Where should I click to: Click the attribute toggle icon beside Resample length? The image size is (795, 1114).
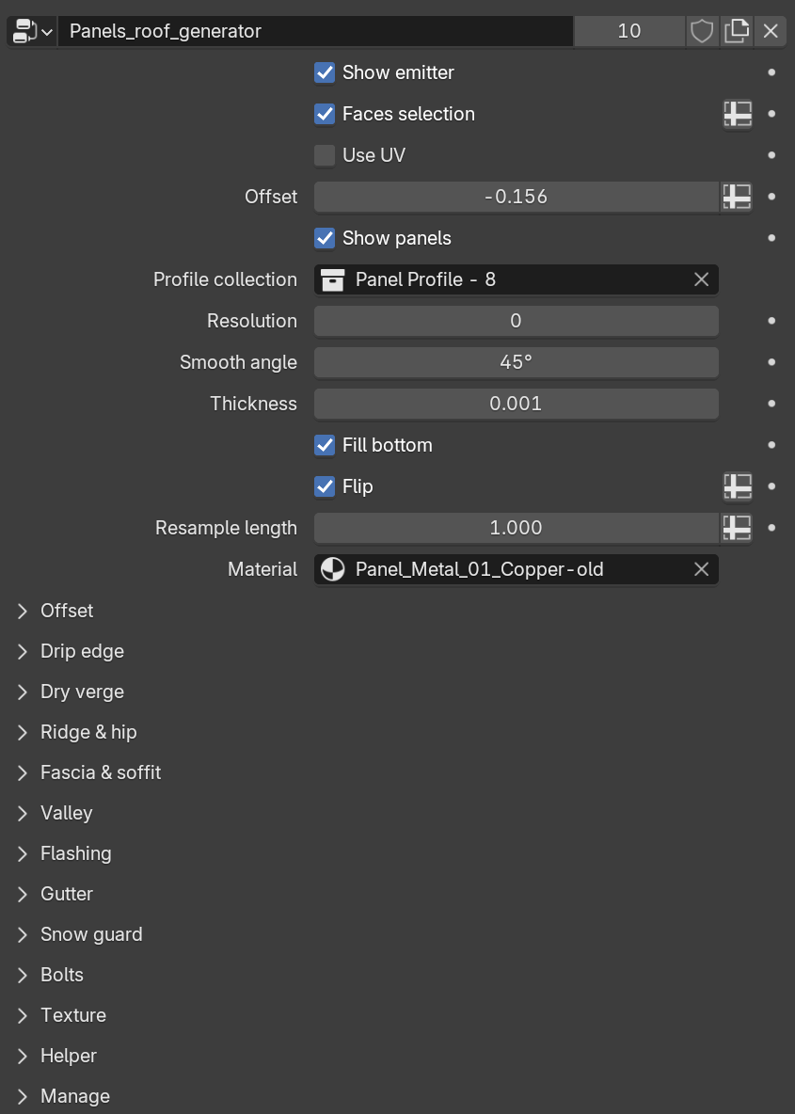pos(737,528)
